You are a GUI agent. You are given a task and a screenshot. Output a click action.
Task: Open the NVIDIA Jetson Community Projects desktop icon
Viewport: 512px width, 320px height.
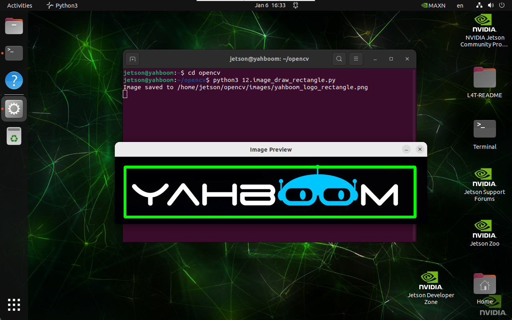[x=484, y=30]
